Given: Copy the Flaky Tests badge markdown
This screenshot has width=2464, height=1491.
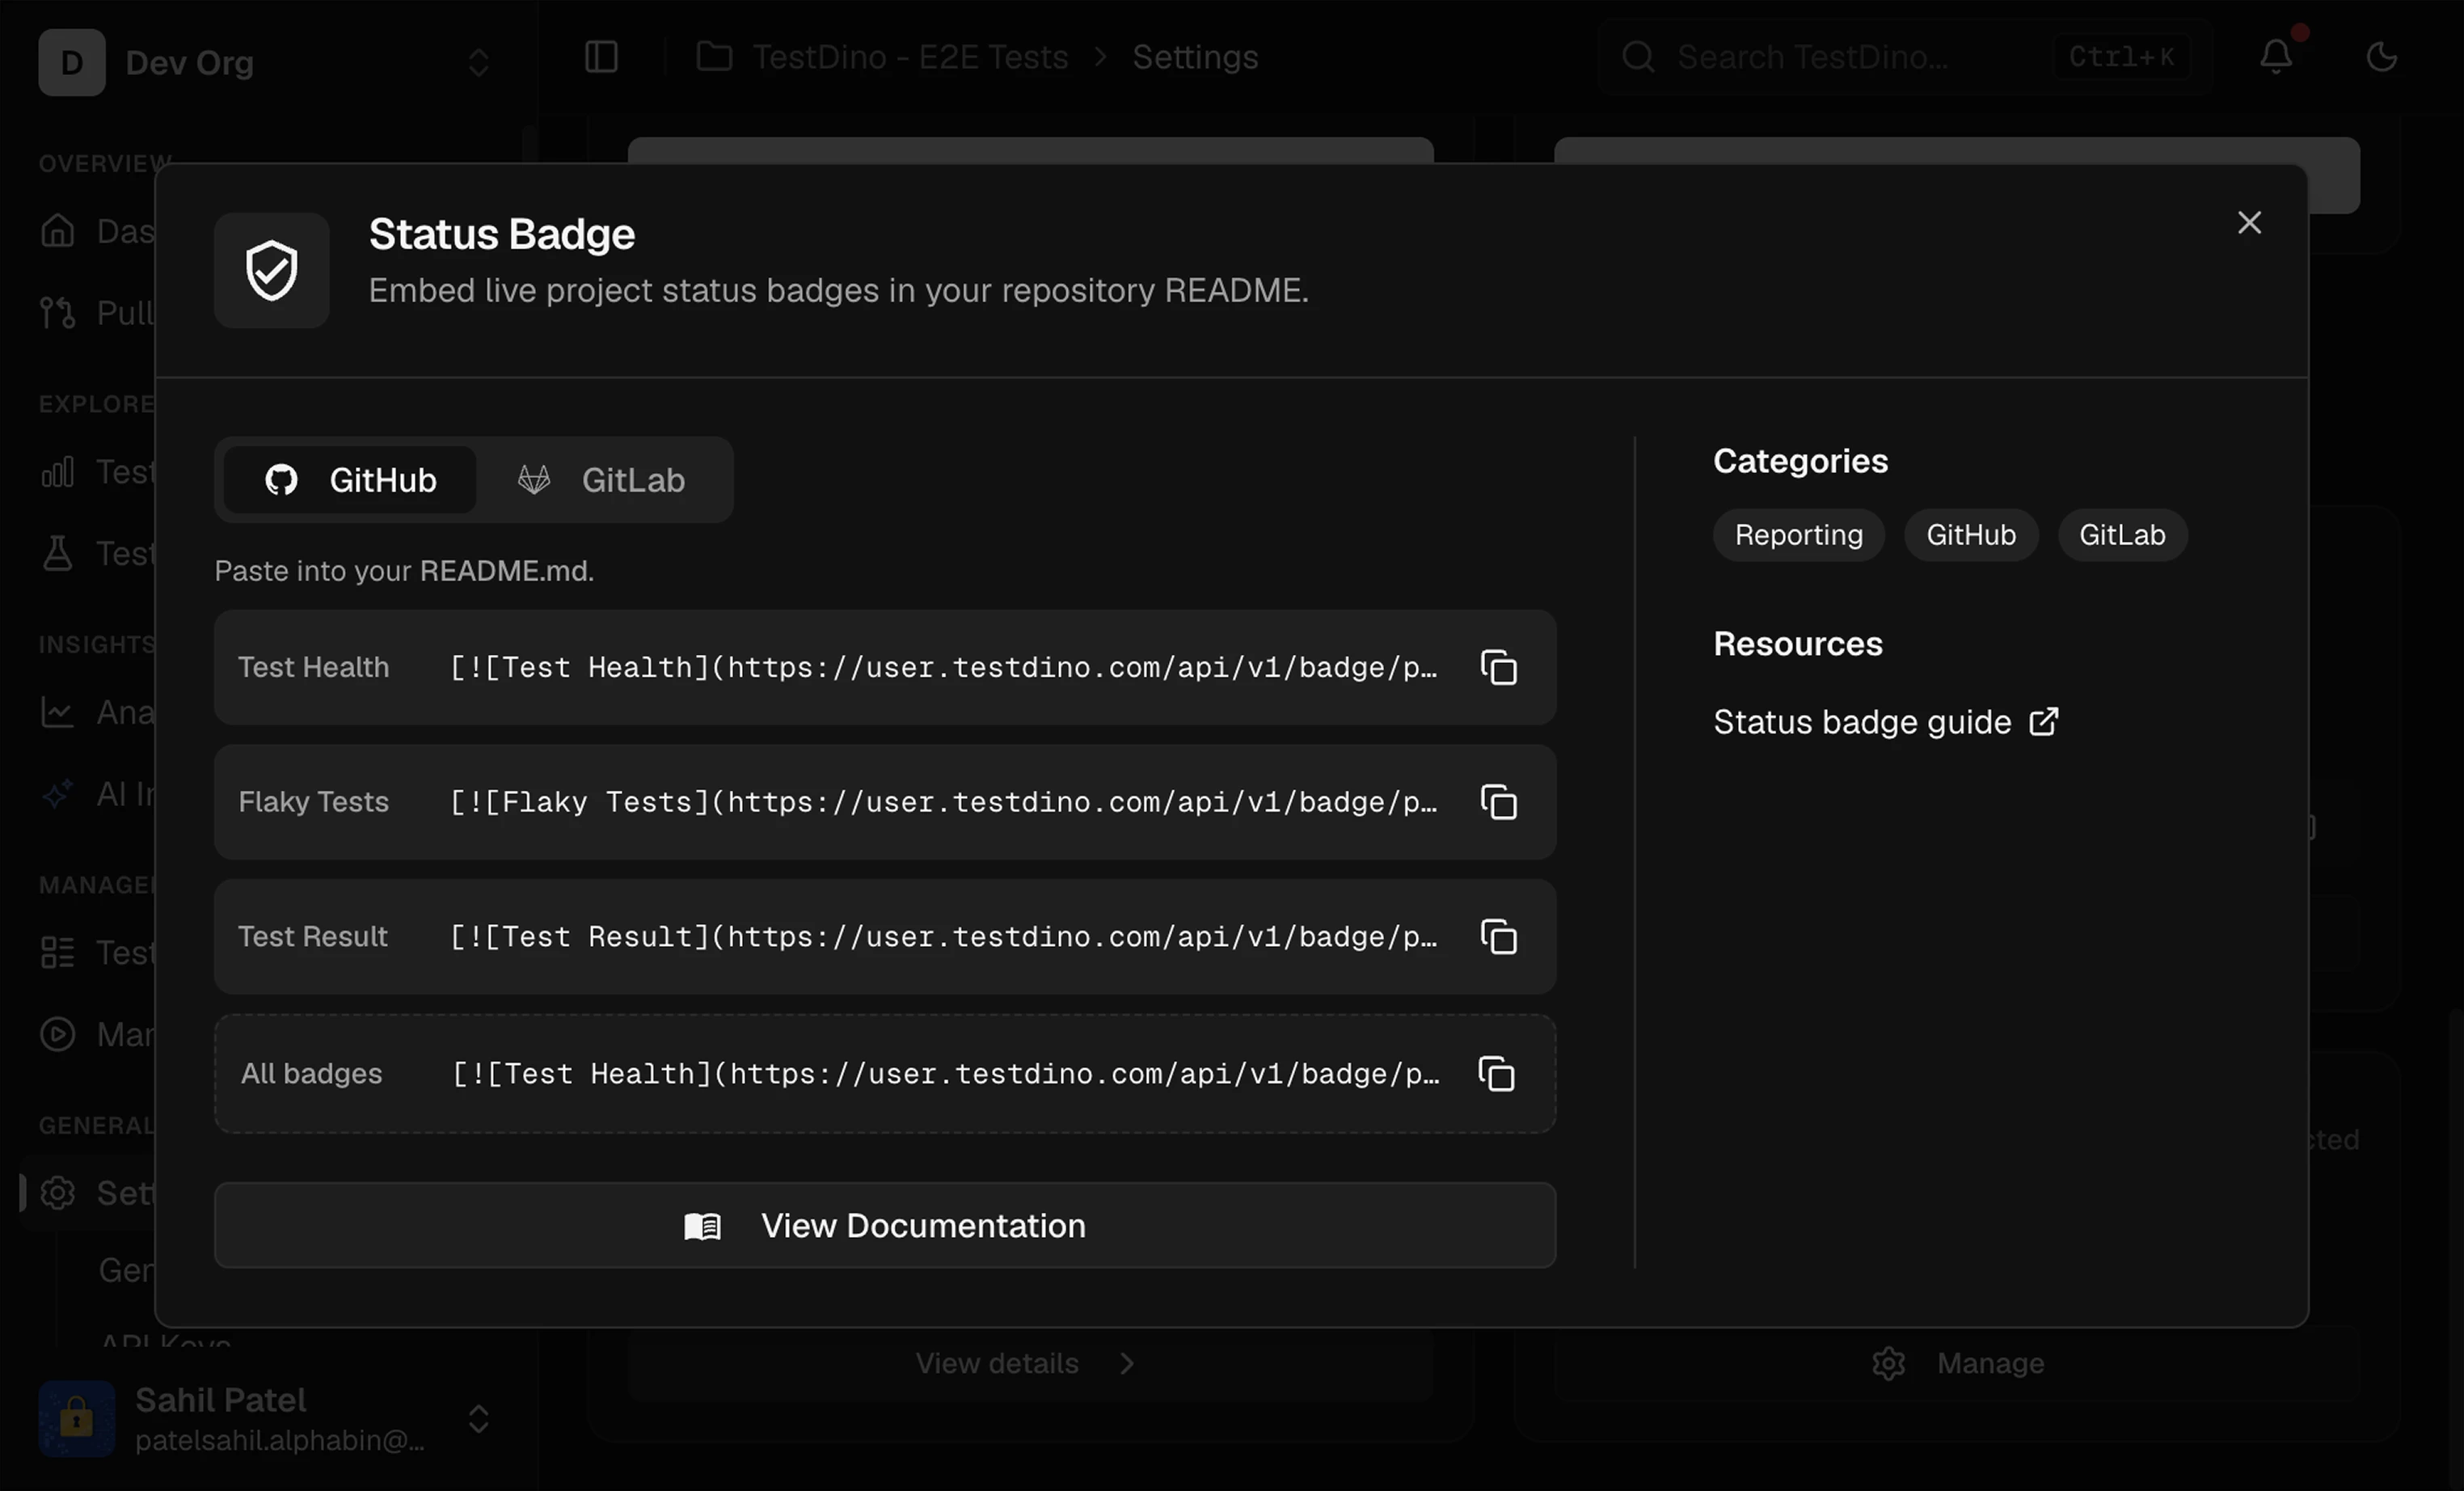Looking at the screenshot, I should tap(1498, 802).
